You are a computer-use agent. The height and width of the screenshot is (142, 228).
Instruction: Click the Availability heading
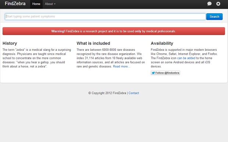162,43
